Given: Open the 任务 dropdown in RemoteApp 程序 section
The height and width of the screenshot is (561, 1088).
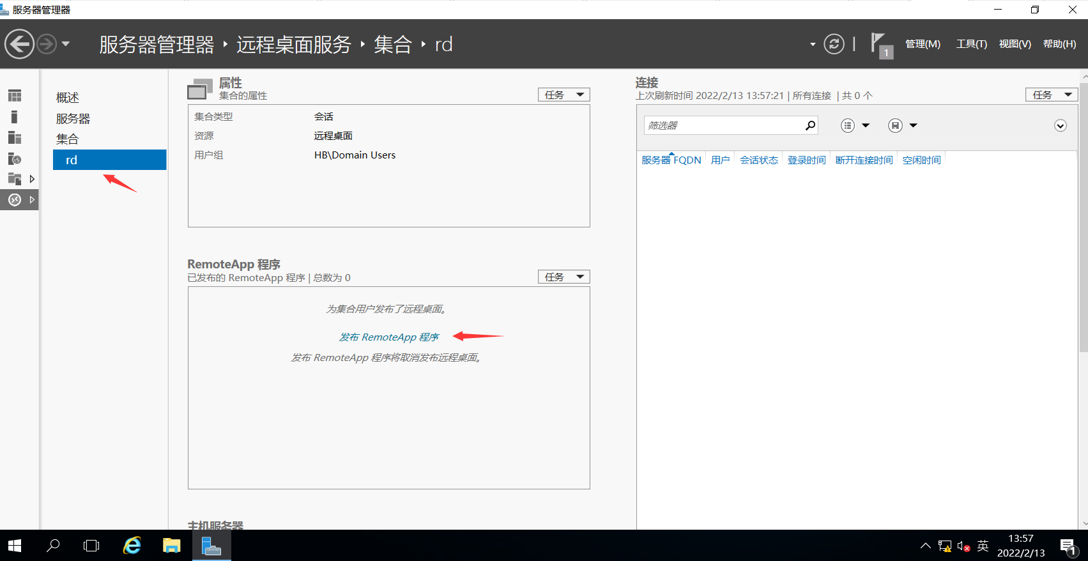Looking at the screenshot, I should (563, 277).
